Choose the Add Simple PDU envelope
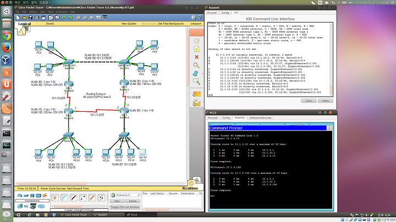Viewport: 396px width, 222px height. [196, 94]
